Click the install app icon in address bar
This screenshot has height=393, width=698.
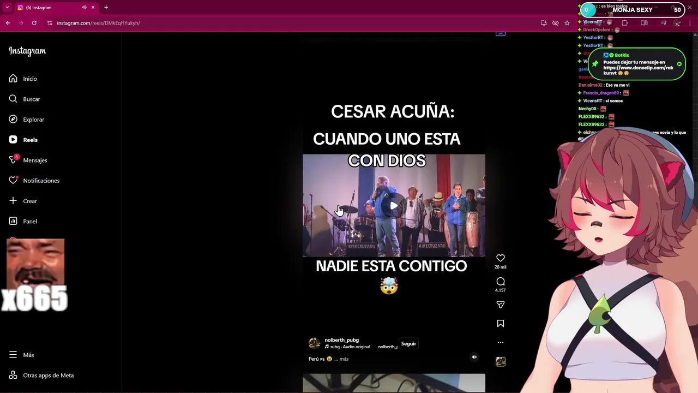544,23
